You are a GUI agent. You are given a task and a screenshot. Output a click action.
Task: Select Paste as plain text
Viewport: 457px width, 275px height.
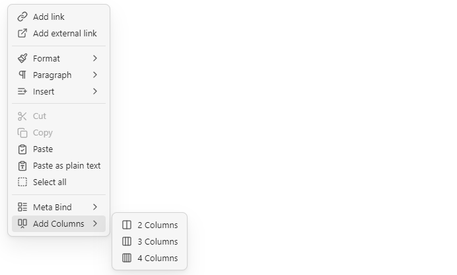[x=59, y=166]
